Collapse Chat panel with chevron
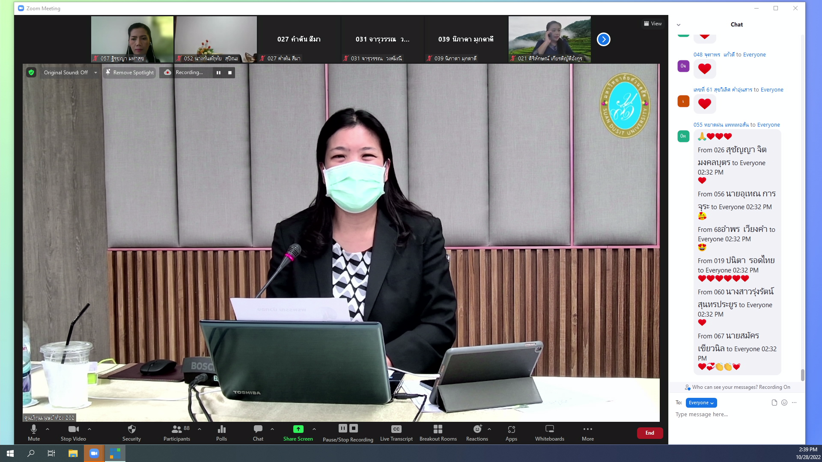Image resolution: width=822 pixels, height=462 pixels. pos(679,25)
